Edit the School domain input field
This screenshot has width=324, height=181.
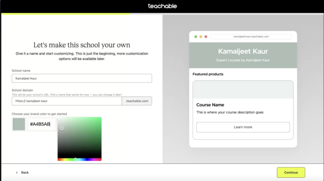tap(67, 101)
